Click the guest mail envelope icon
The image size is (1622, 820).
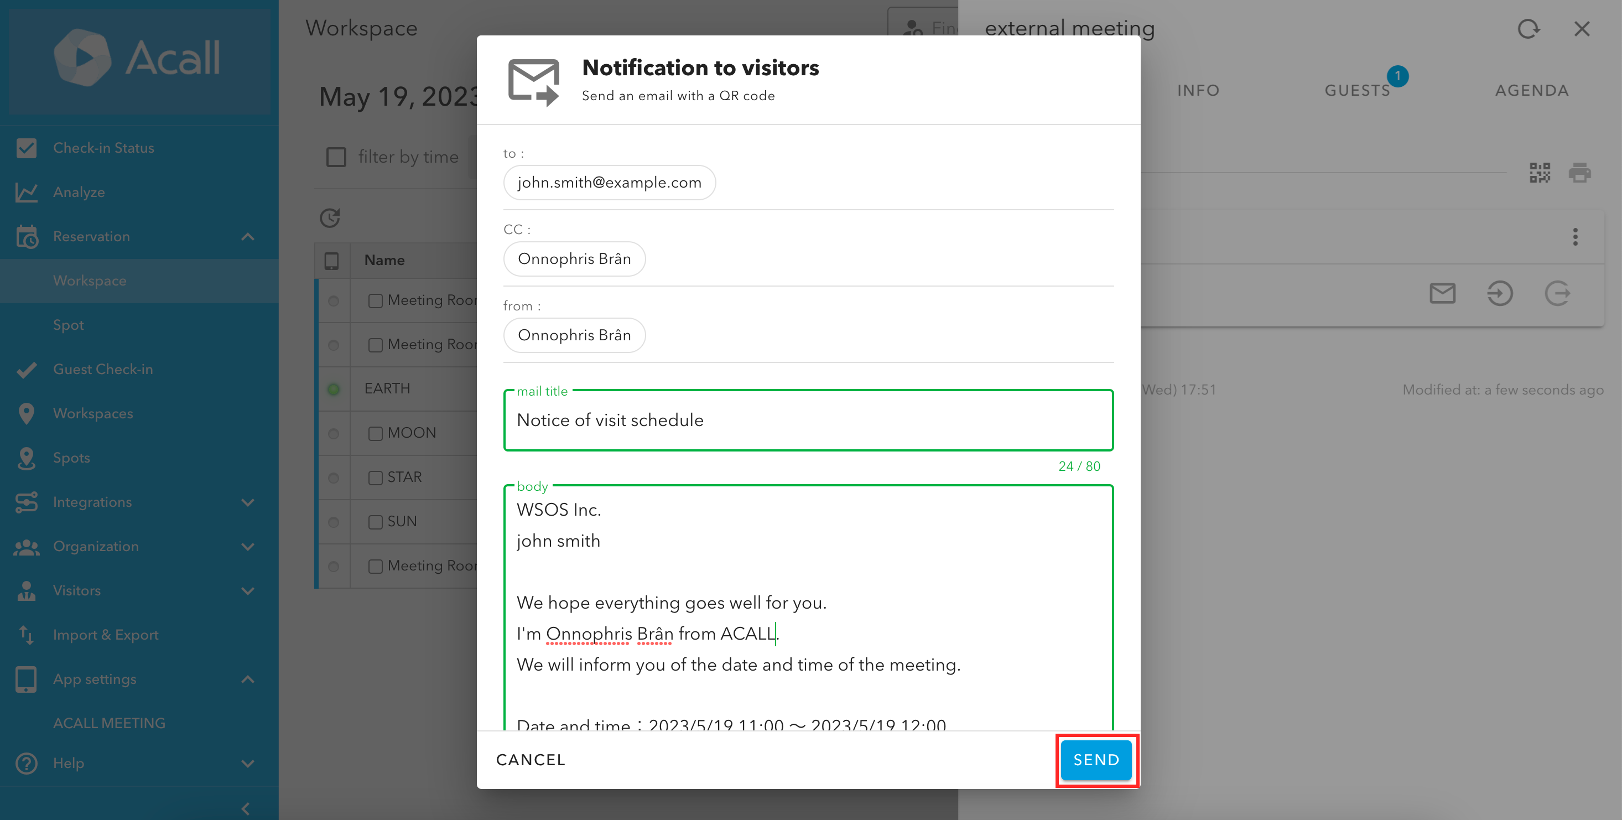click(1442, 293)
